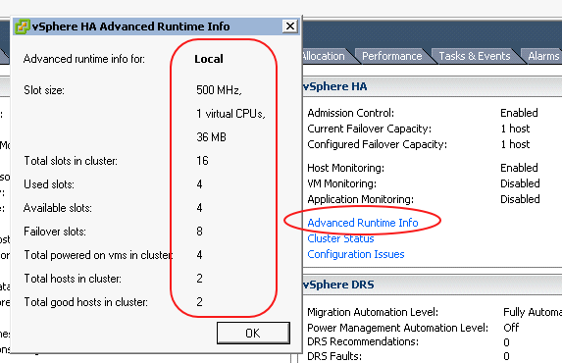The height and width of the screenshot is (363, 562).
Task: Open the Configuration Issues link
Action: pos(356,254)
